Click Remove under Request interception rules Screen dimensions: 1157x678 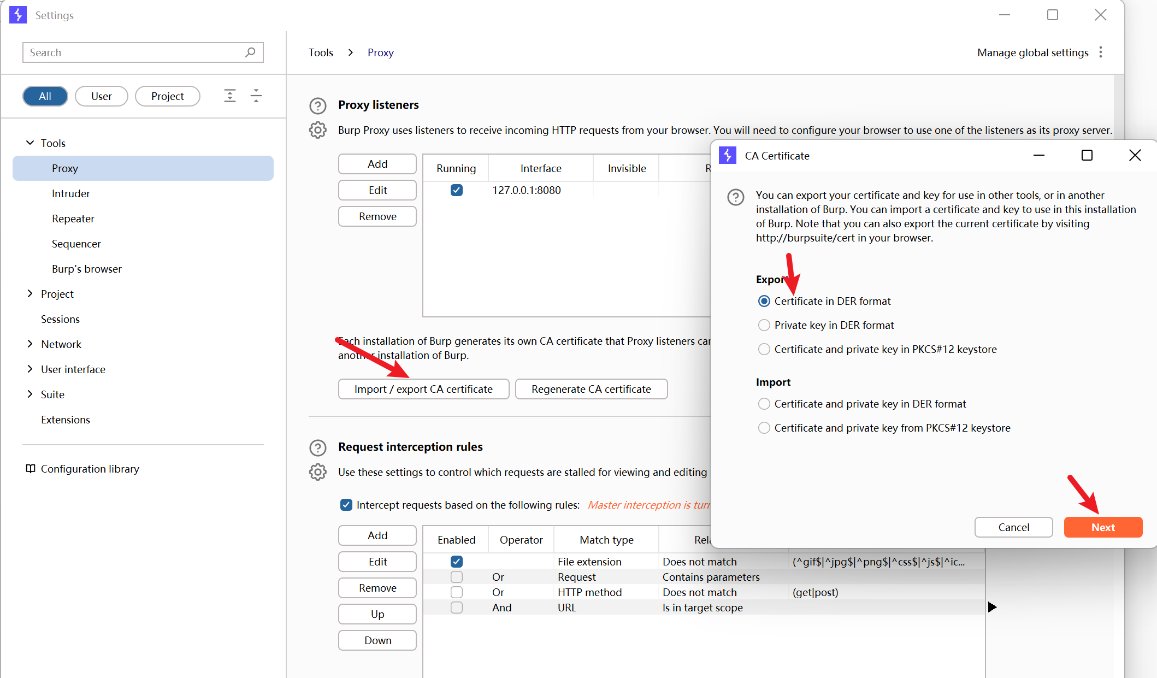pyautogui.click(x=377, y=588)
